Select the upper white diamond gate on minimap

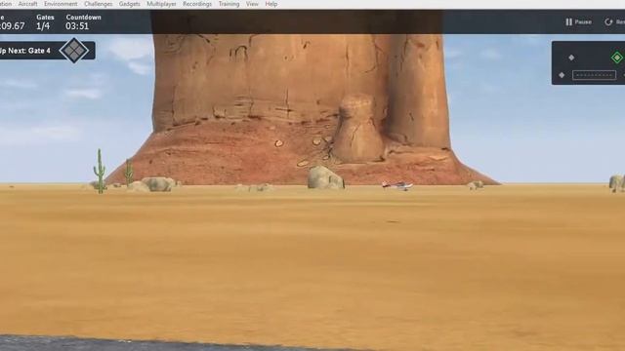click(571, 58)
